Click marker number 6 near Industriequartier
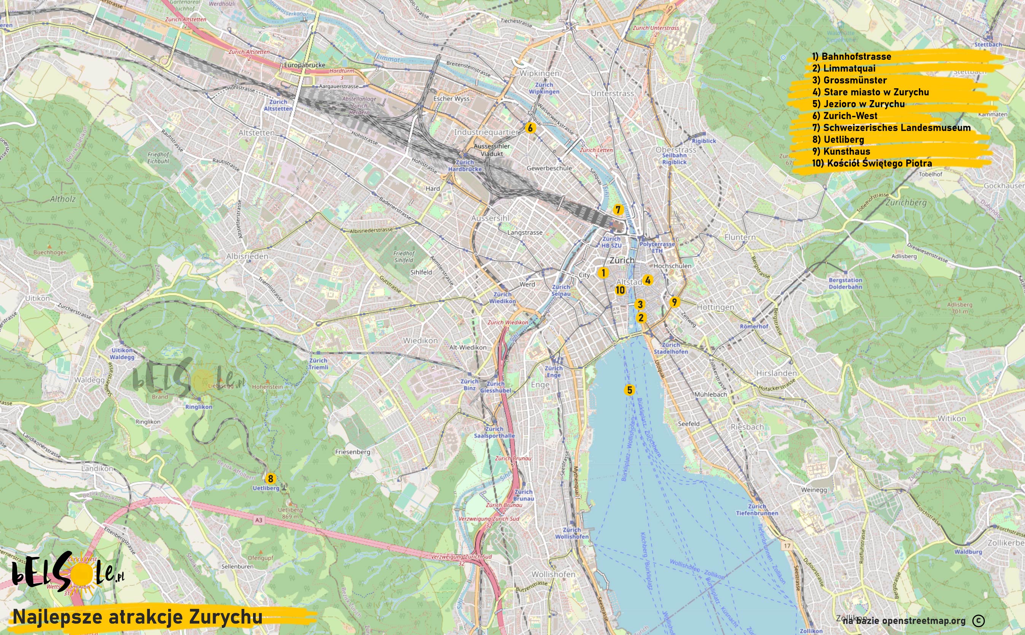The image size is (1025, 635). [530, 128]
